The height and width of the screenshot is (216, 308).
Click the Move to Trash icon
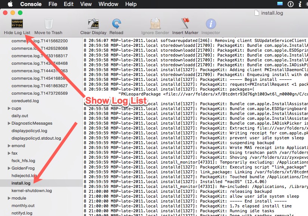48,24
